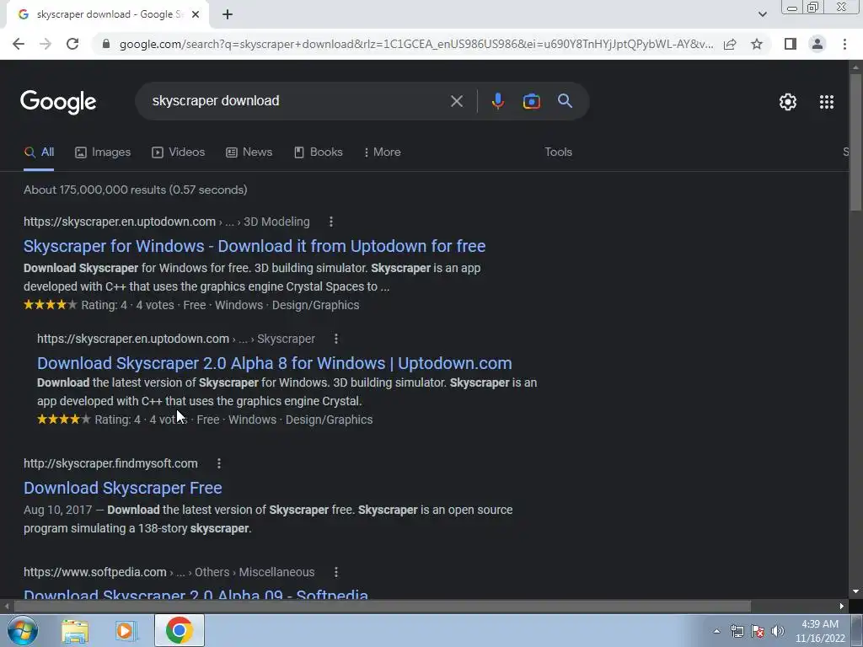Close the skyscraper download tab
The width and height of the screenshot is (863, 647).
pyautogui.click(x=196, y=14)
